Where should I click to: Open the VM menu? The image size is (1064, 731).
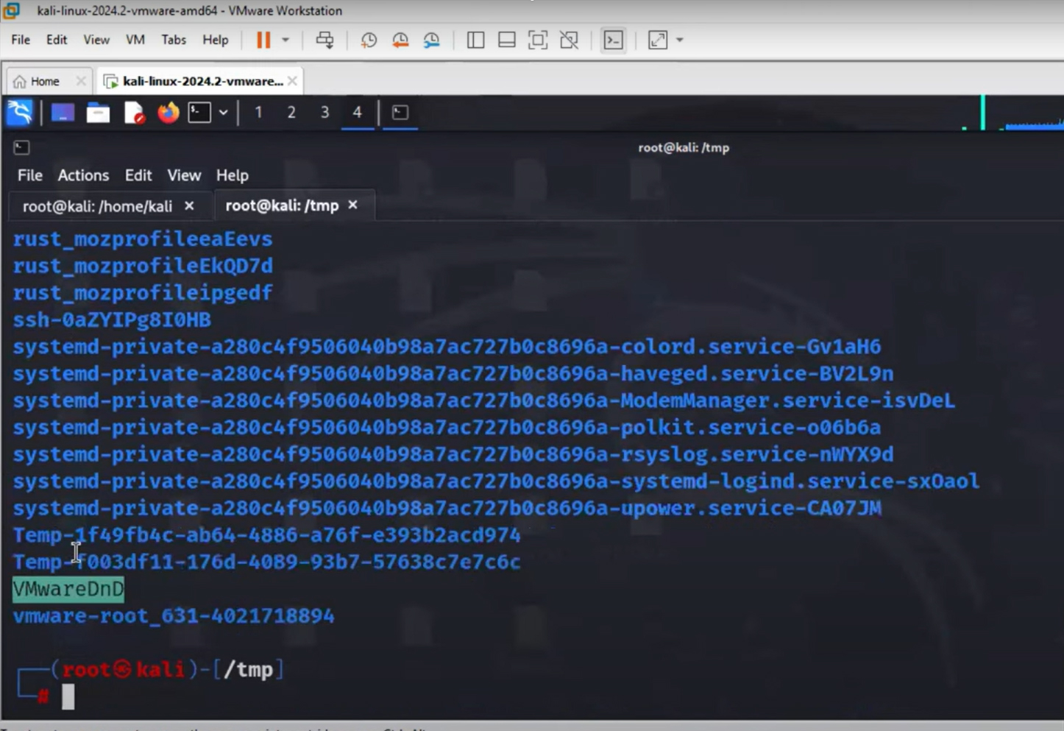(135, 40)
